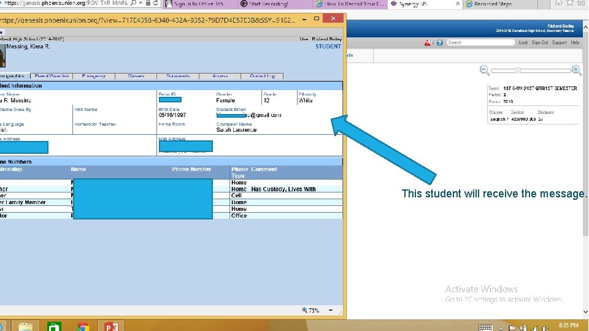This screenshot has height=331, width=589.
Task: Click the zoom out magnifier icon
Action: [484, 70]
